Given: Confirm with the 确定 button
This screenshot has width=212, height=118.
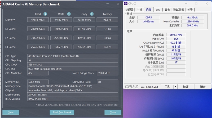Looking at the screenshot, I should pyautogui.click(x=203, y=87).
